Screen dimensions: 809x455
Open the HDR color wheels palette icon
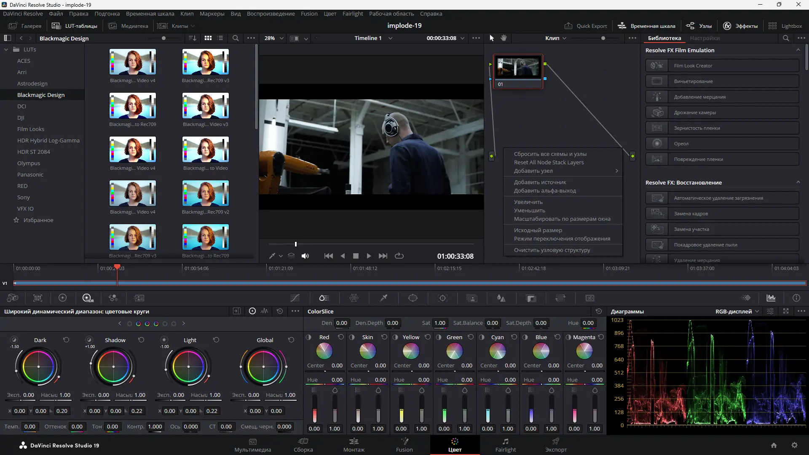[88, 298]
